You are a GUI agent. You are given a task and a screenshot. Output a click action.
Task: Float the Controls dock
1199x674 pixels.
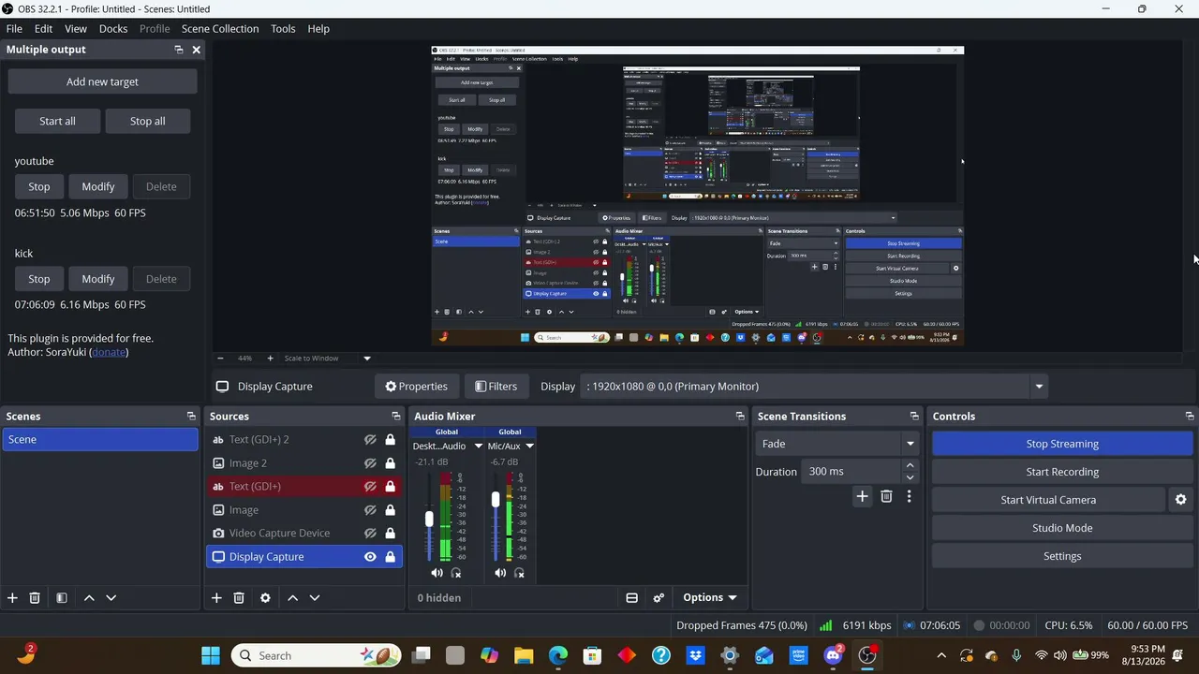(1190, 417)
